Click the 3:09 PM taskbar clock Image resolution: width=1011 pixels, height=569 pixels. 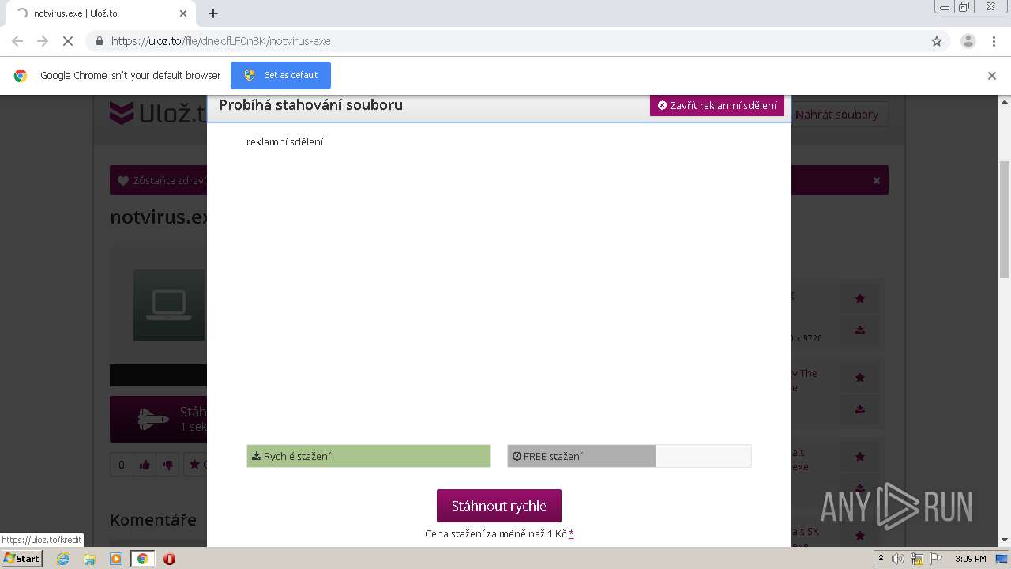pyautogui.click(x=970, y=559)
